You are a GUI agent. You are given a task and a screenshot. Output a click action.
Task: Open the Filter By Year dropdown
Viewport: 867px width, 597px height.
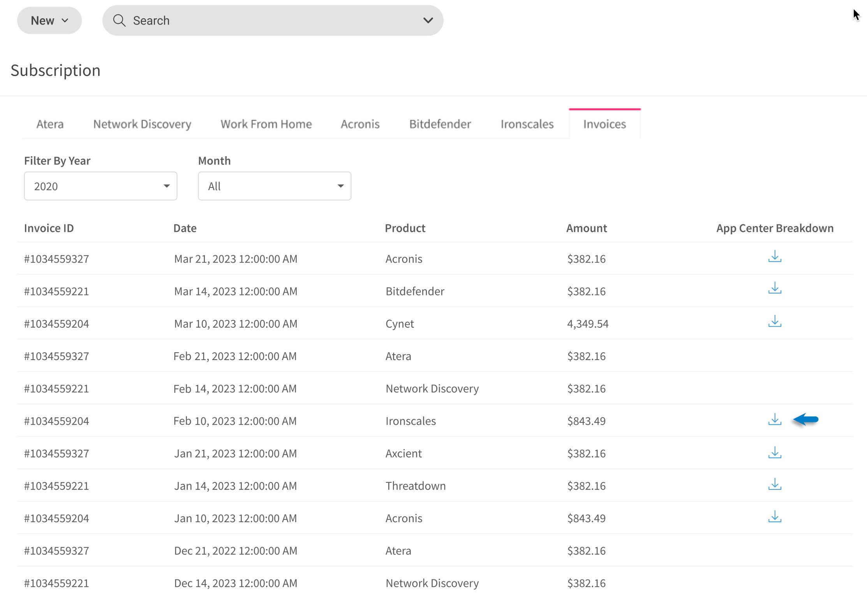click(x=100, y=186)
